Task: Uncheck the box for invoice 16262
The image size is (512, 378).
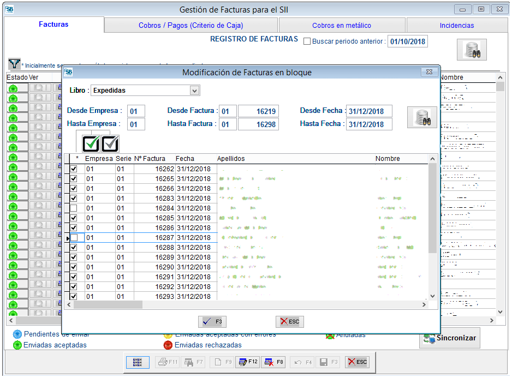Action: (74, 169)
